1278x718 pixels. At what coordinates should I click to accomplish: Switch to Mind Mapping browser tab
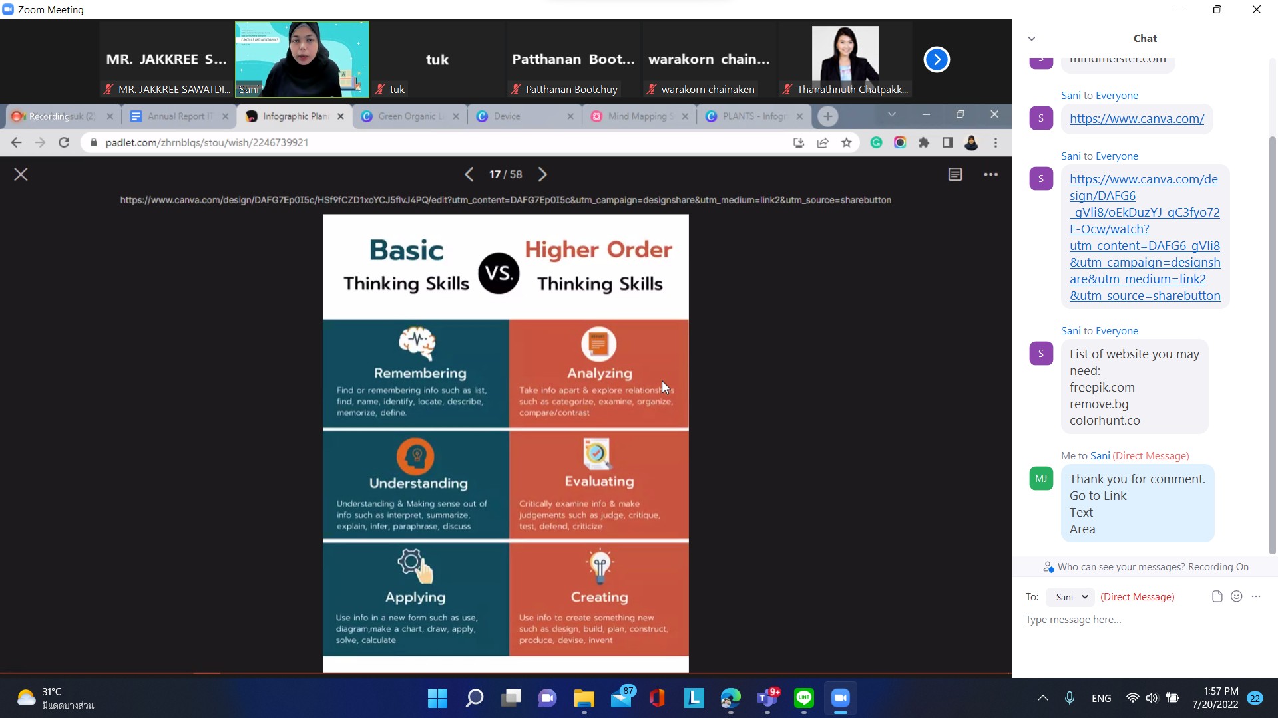pyautogui.click(x=639, y=116)
